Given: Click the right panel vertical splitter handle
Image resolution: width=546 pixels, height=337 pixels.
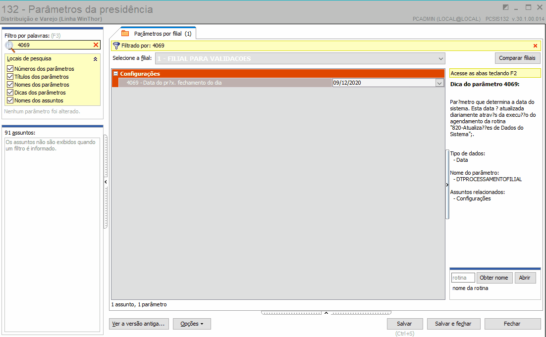Looking at the screenshot, I should pos(447,184).
